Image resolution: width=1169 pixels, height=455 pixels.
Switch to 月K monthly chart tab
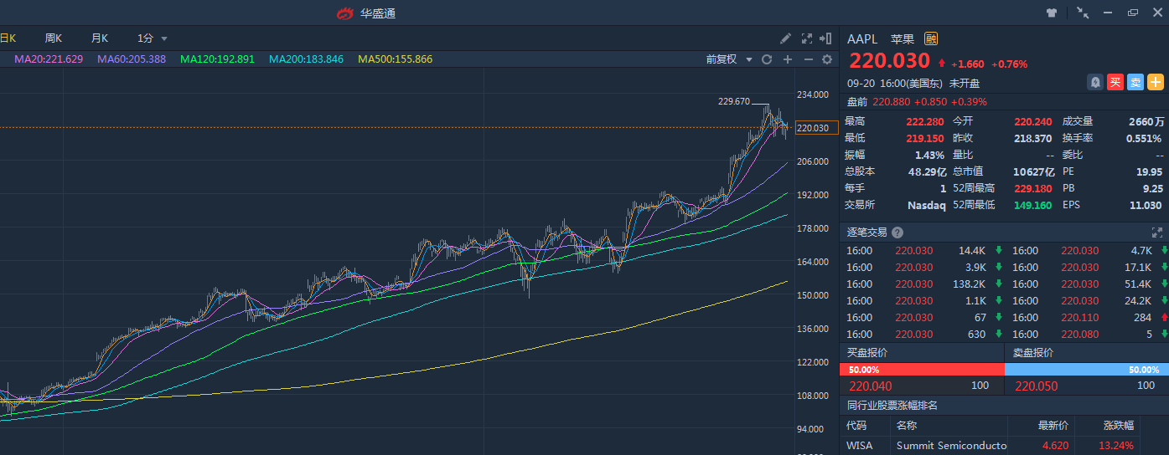100,38
